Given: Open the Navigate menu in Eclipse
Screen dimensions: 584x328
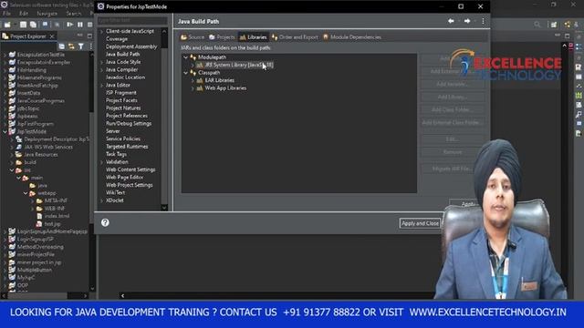Looking at the screenshot, I should (47, 14).
